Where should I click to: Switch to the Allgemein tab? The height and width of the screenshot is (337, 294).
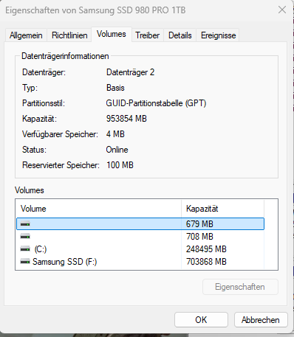click(x=26, y=35)
